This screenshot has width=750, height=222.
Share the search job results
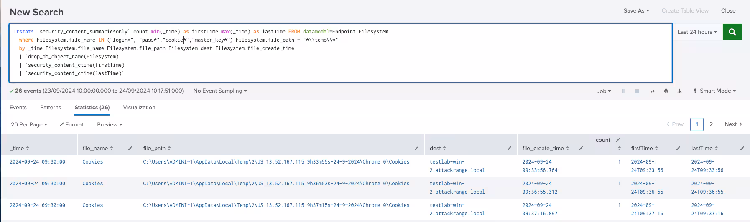coord(653,91)
